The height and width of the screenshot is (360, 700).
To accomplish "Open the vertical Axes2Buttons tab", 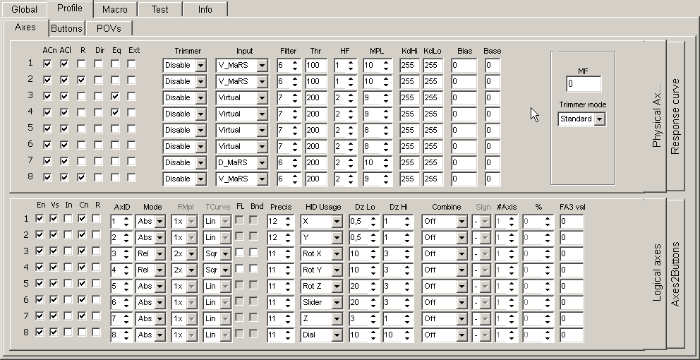I will (x=675, y=274).
